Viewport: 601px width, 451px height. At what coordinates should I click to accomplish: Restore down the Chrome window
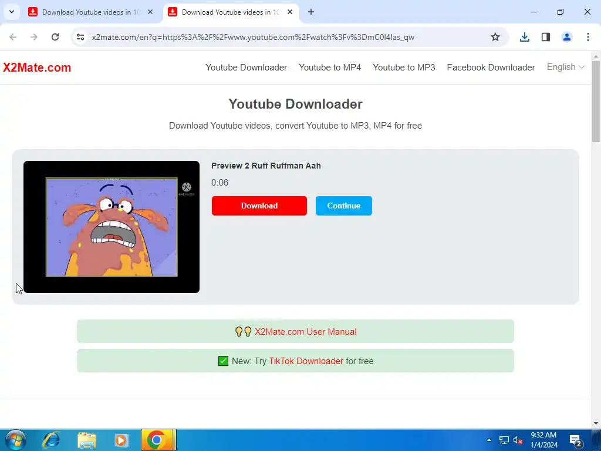[x=561, y=12]
